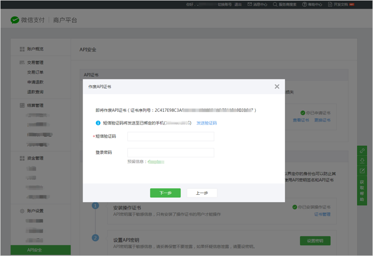Click the envelope icon for message center
The height and width of the screenshot is (256, 373).
249,4
